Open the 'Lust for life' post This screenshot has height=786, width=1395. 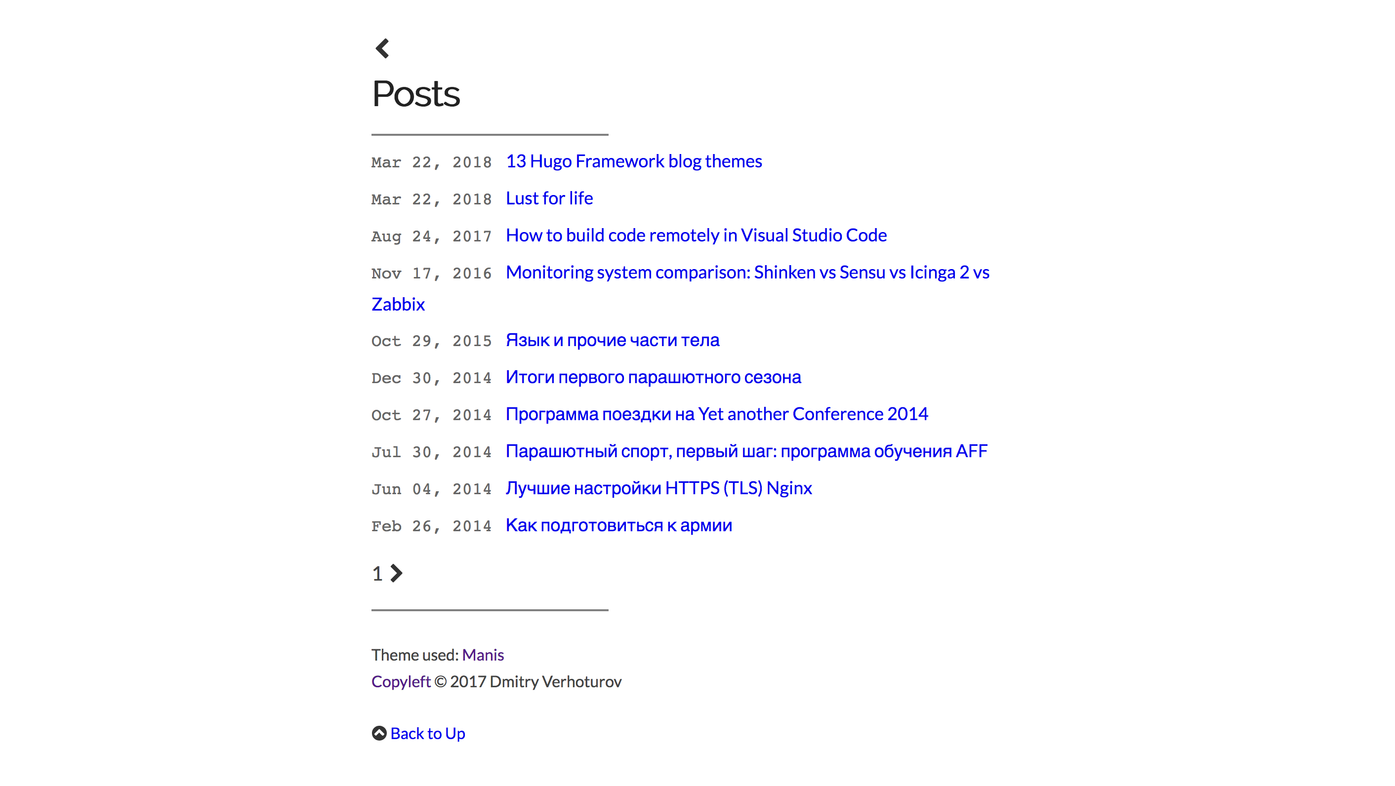tap(549, 198)
